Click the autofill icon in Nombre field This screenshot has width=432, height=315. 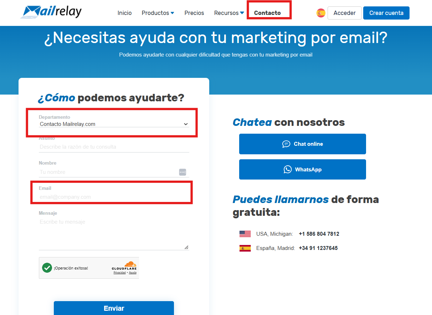pos(182,172)
